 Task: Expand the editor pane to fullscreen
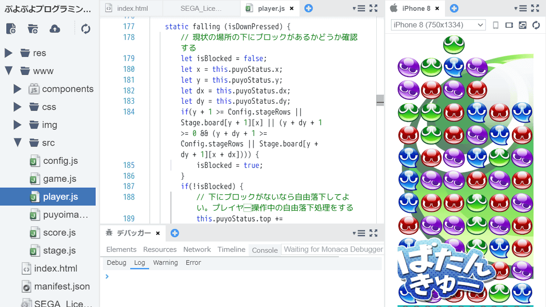[374, 8]
